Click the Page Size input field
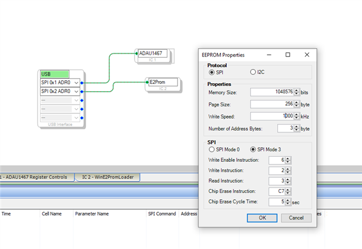This screenshot has height=249, width=362. tap(272, 104)
